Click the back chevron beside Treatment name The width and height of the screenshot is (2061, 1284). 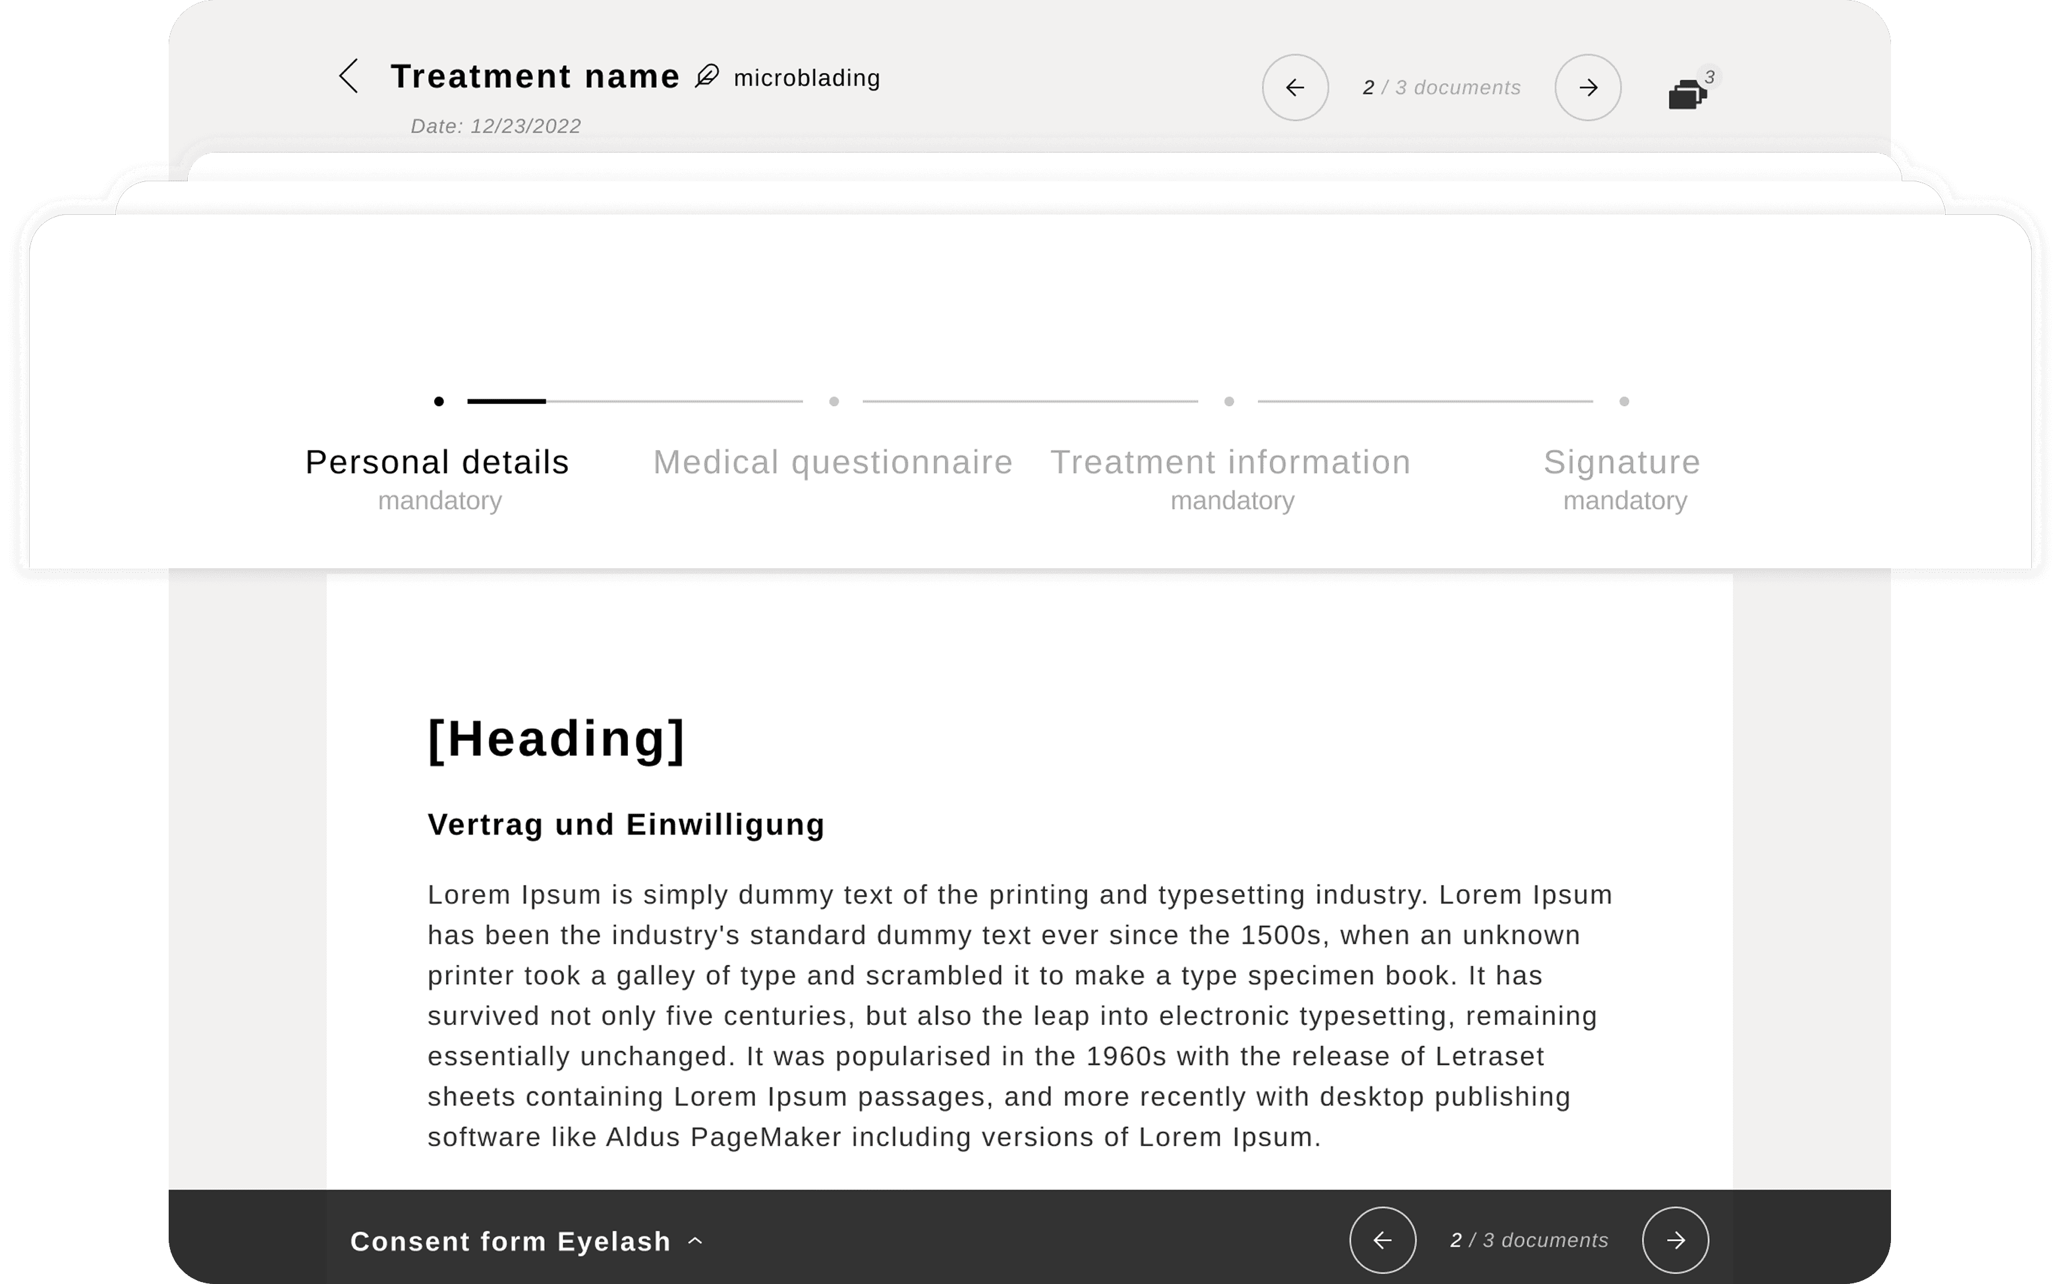coord(349,76)
